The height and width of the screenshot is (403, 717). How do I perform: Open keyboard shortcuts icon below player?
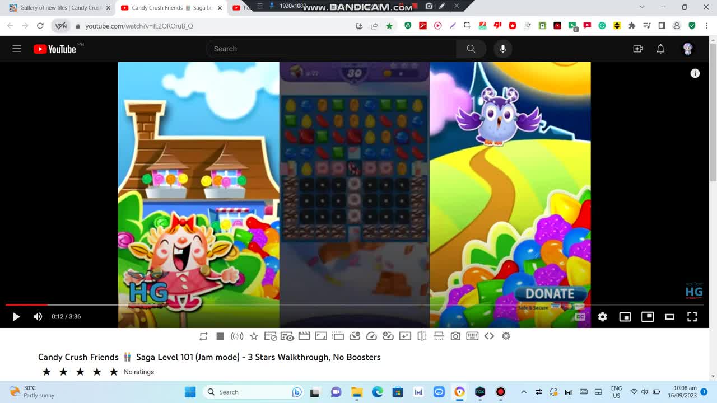(472, 336)
